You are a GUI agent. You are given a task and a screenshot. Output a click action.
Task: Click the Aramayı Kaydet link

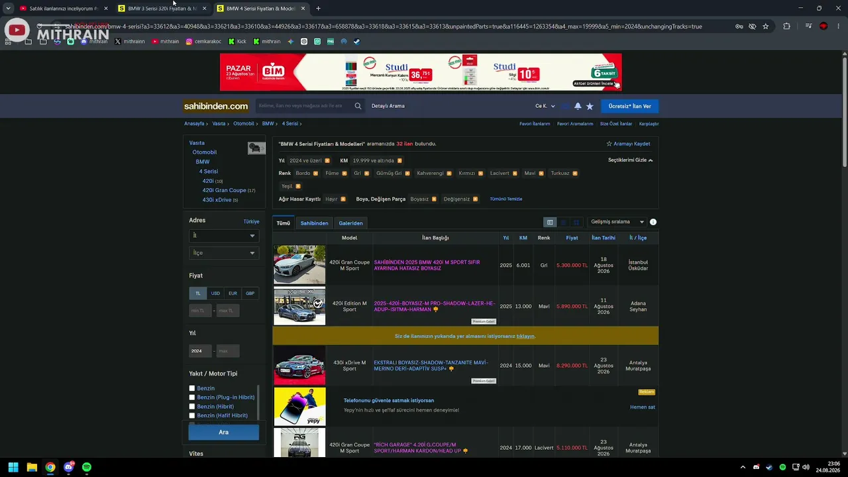628,144
